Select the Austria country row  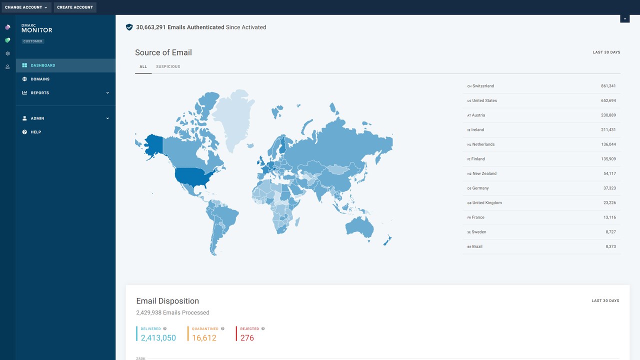click(541, 115)
